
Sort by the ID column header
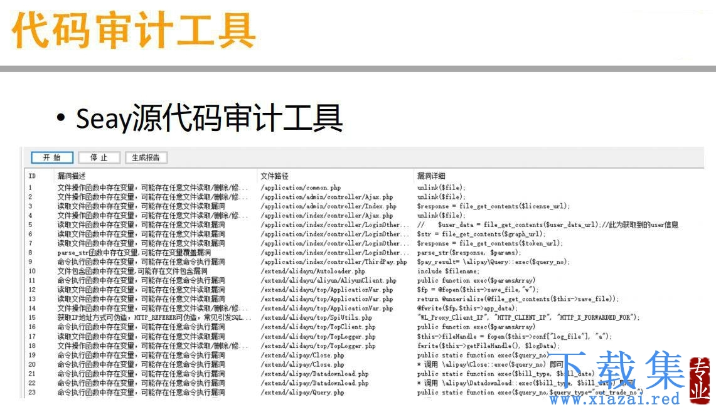(x=32, y=176)
